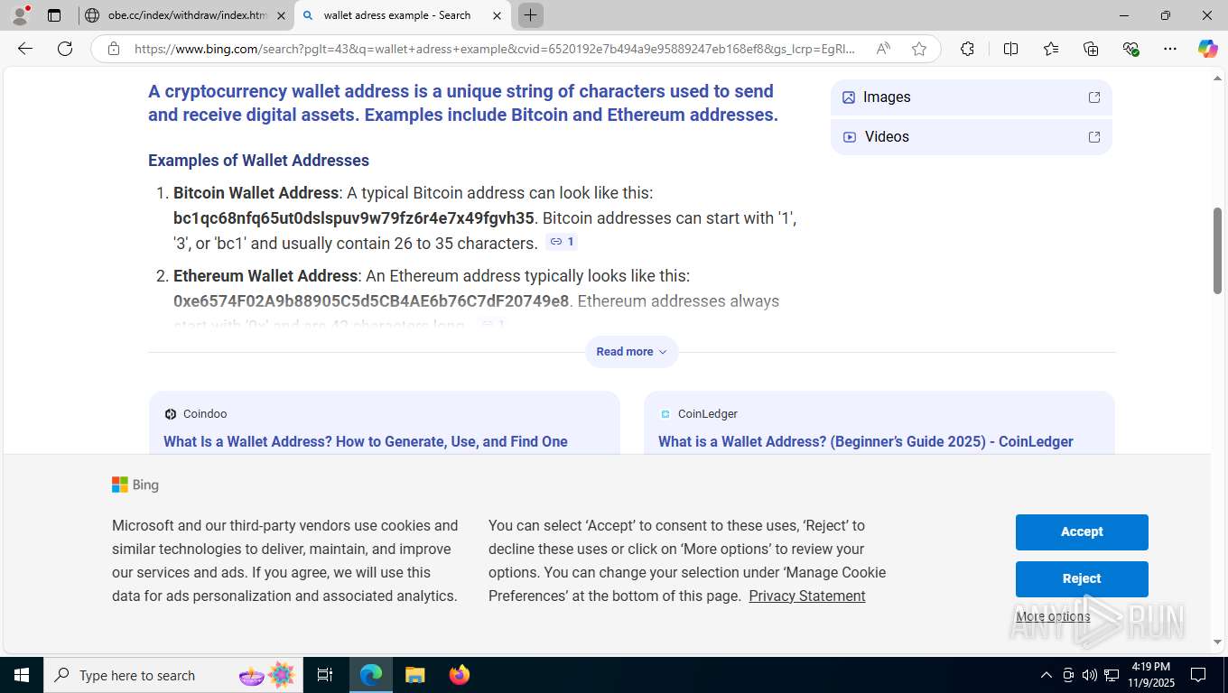Open the notification center
Viewport: 1228px width, 693px height.
coord(1198,675)
